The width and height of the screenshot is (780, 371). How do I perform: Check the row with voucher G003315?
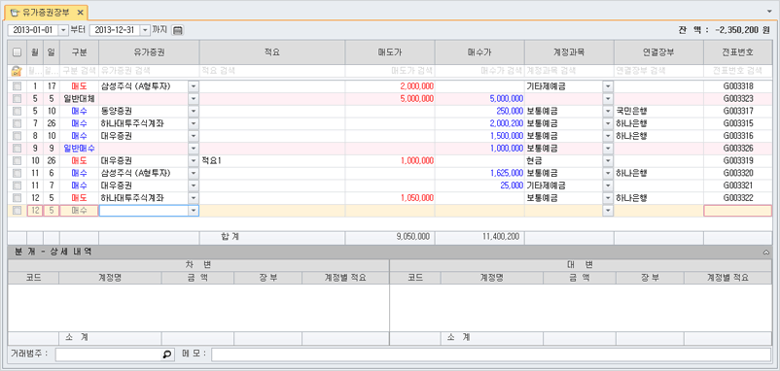(x=17, y=123)
